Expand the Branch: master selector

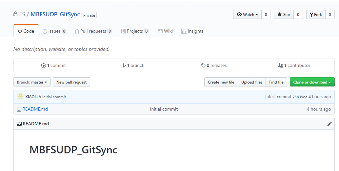click(32, 82)
